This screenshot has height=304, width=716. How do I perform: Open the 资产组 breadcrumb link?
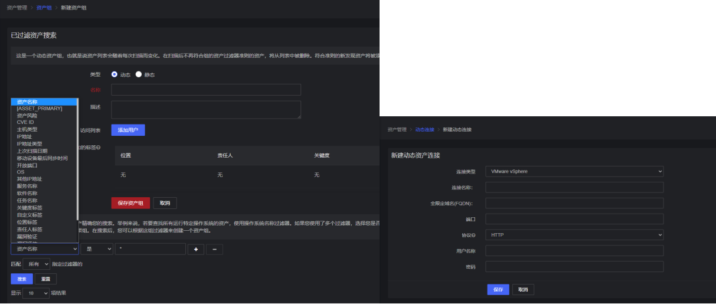click(x=44, y=8)
